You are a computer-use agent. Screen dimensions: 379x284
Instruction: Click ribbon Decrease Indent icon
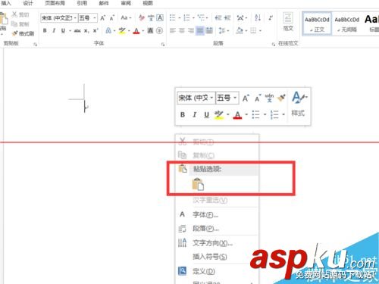[x=218, y=17]
